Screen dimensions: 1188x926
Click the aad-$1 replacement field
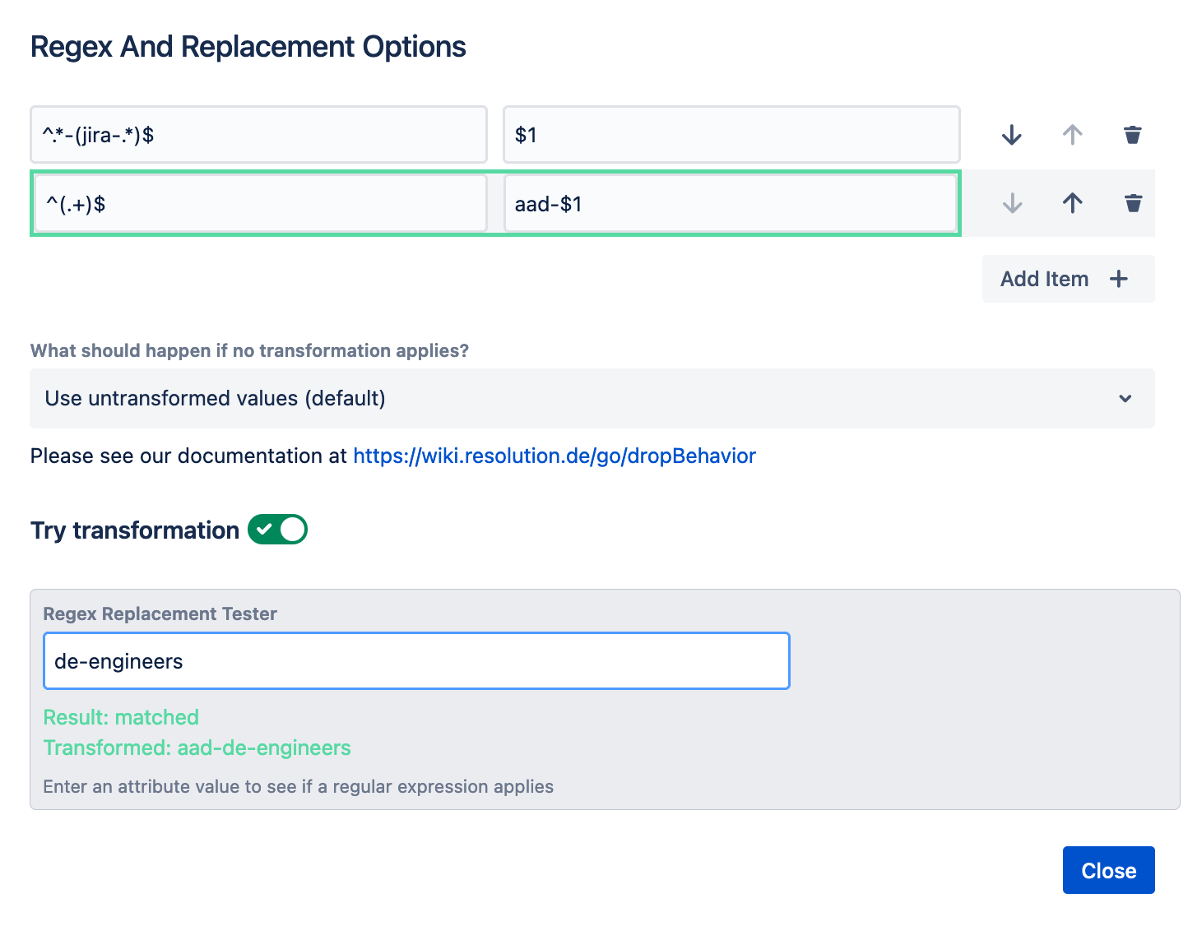pos(731,203)
